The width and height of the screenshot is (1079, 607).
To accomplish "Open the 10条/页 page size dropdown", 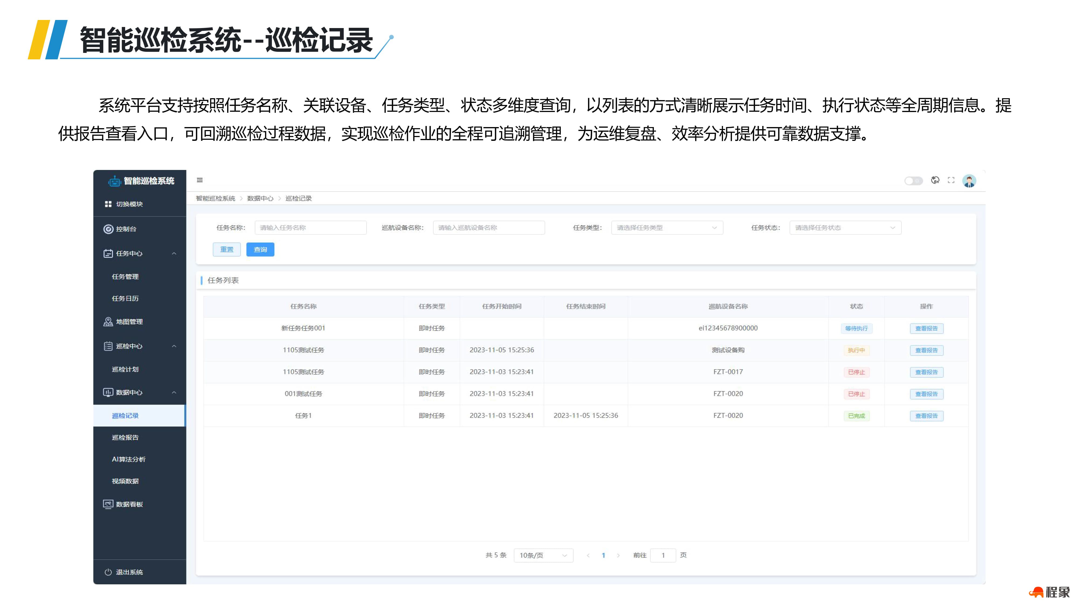I will point(543,555).
